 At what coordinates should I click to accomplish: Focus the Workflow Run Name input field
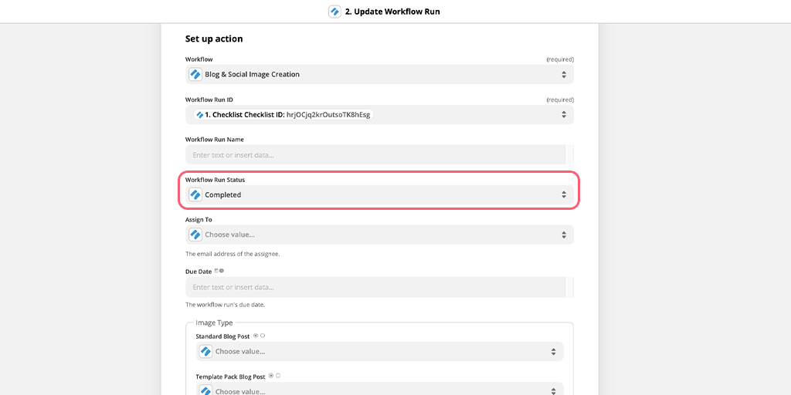coord(375,154)
